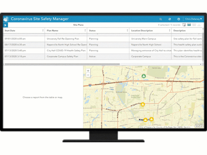The height and width of the screenshot is (155, 207).
Task: Select the highlighted table view icon
Action: (189, 25)
